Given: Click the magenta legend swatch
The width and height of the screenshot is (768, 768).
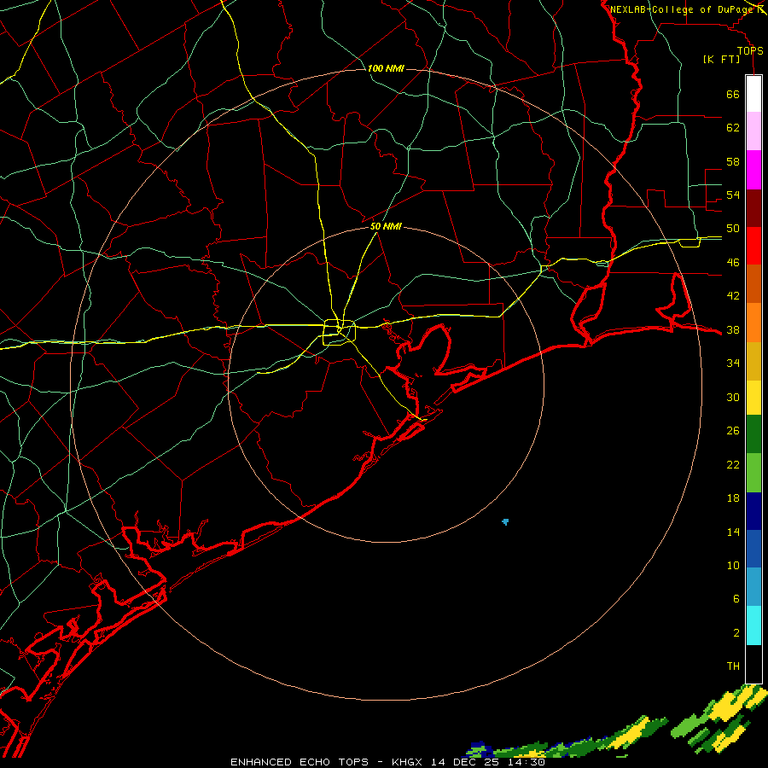Looking at the screenshot, I should tap(753, 170).
